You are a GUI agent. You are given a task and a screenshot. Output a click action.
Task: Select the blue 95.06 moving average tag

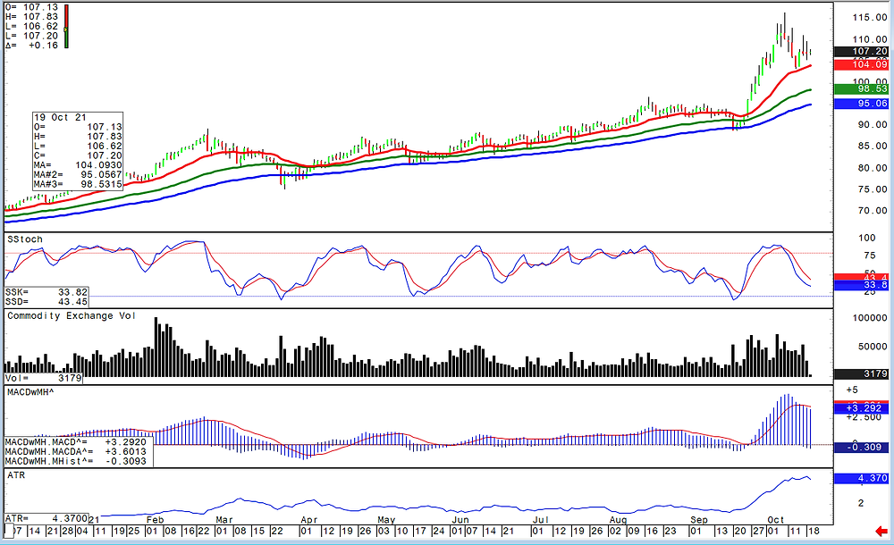tap(861, 103)
